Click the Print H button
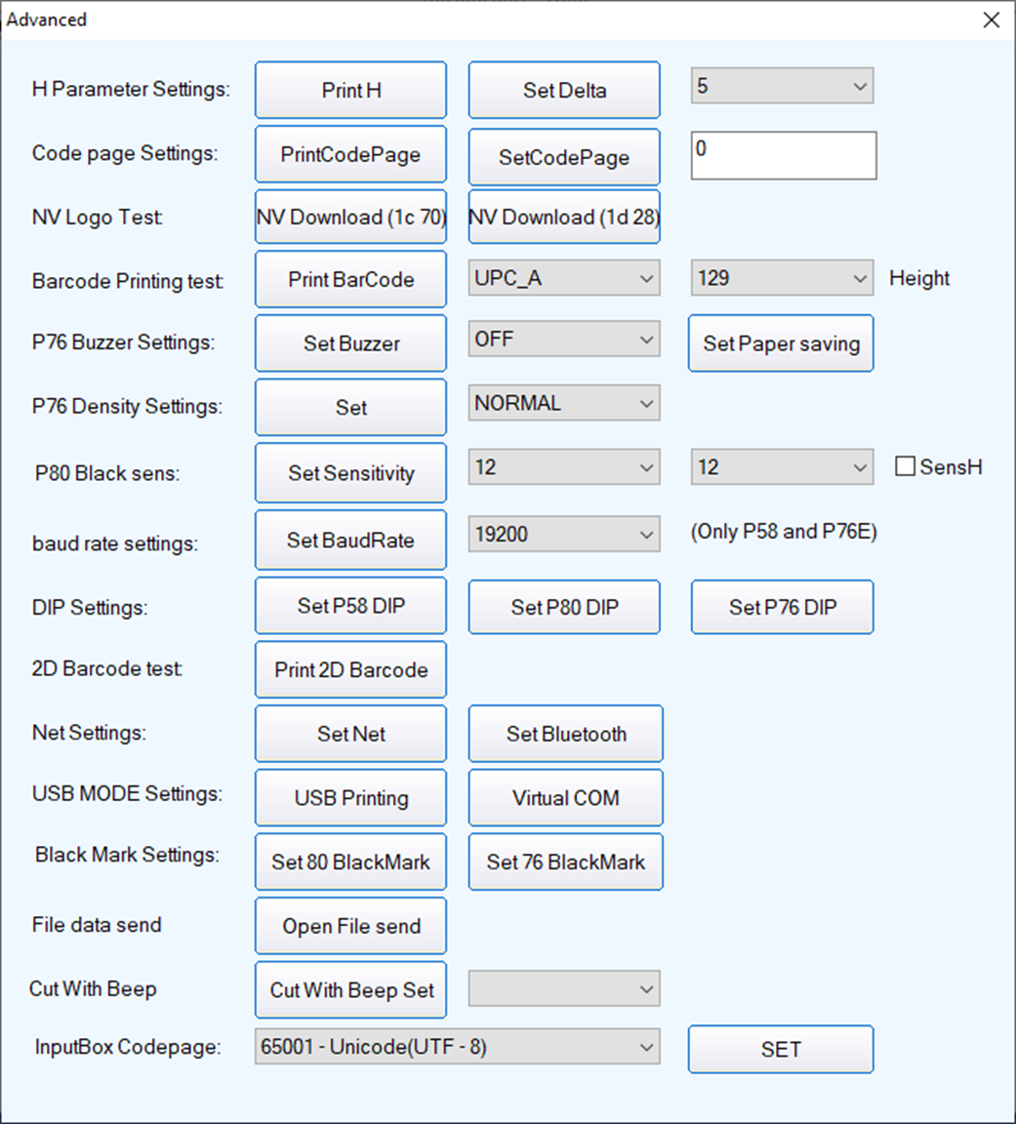1016x1124 pixels. click(x=350, y=91)
